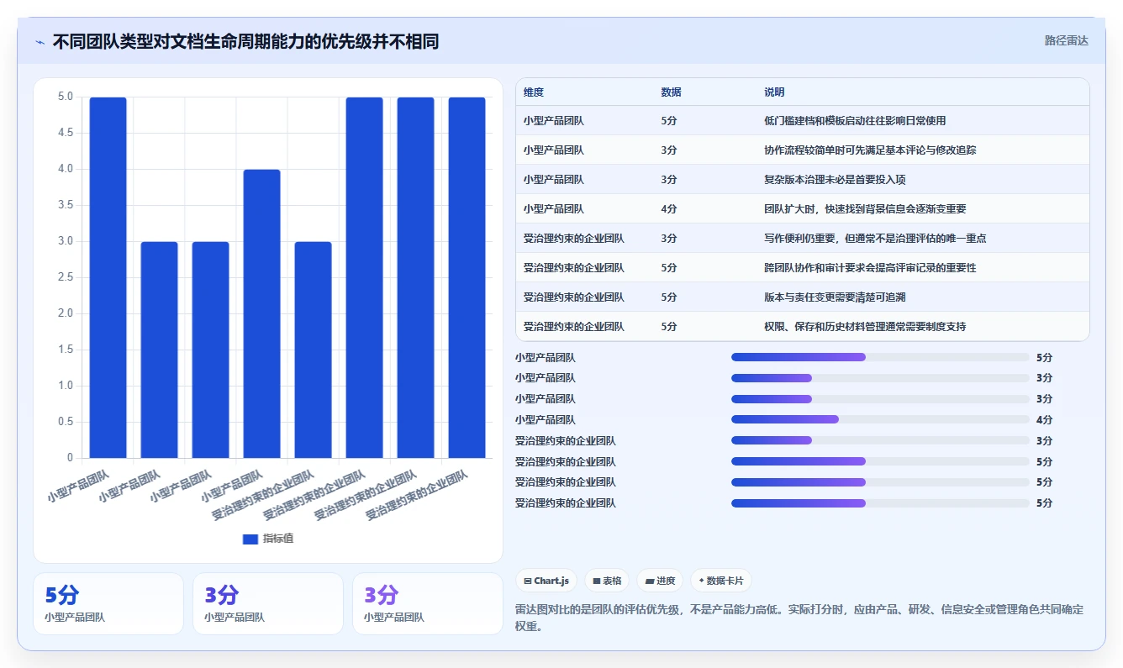Click the 4分 value in the table
This screenshot has height=668, width=1123.
[669, 209]
